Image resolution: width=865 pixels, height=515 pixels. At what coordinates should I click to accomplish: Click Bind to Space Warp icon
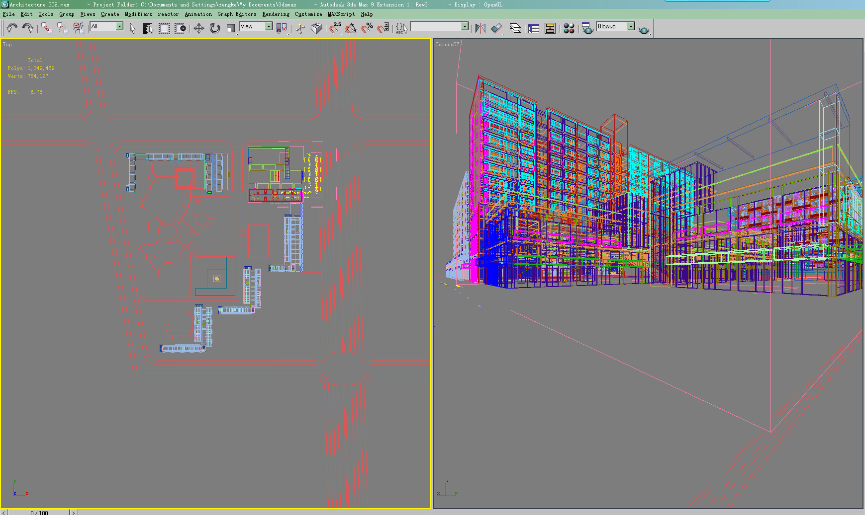(79, 28)
